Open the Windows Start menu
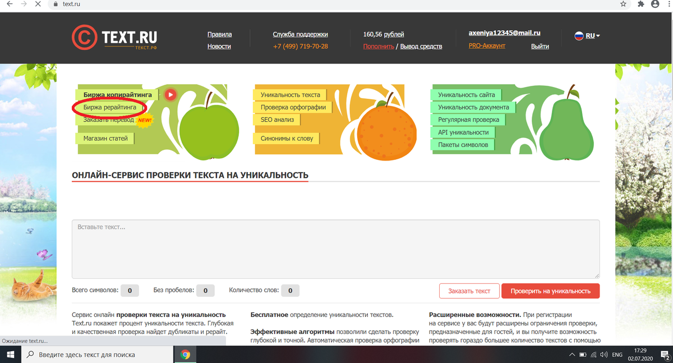The width and height of the screenshot is (673, 363). 10,355
